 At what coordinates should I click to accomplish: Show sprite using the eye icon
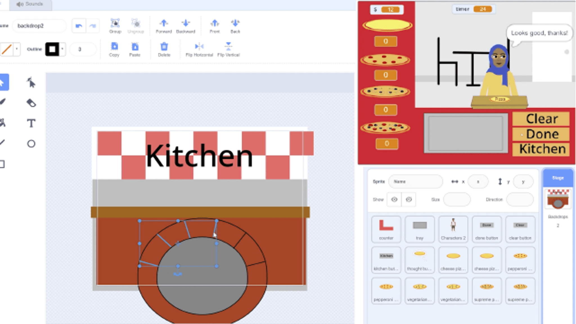[394, 200]
